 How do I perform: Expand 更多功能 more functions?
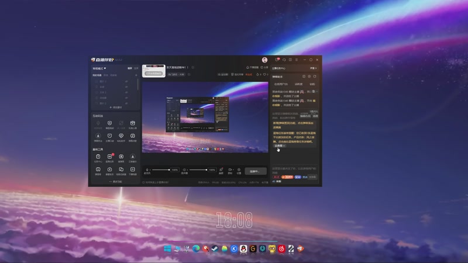(115, 182)
